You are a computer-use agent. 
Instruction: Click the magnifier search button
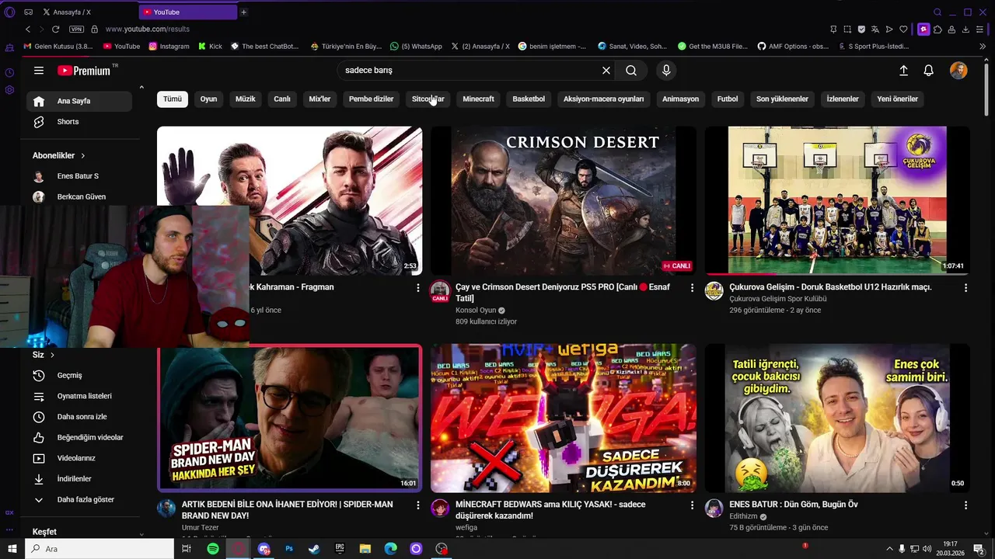[631, 71]
